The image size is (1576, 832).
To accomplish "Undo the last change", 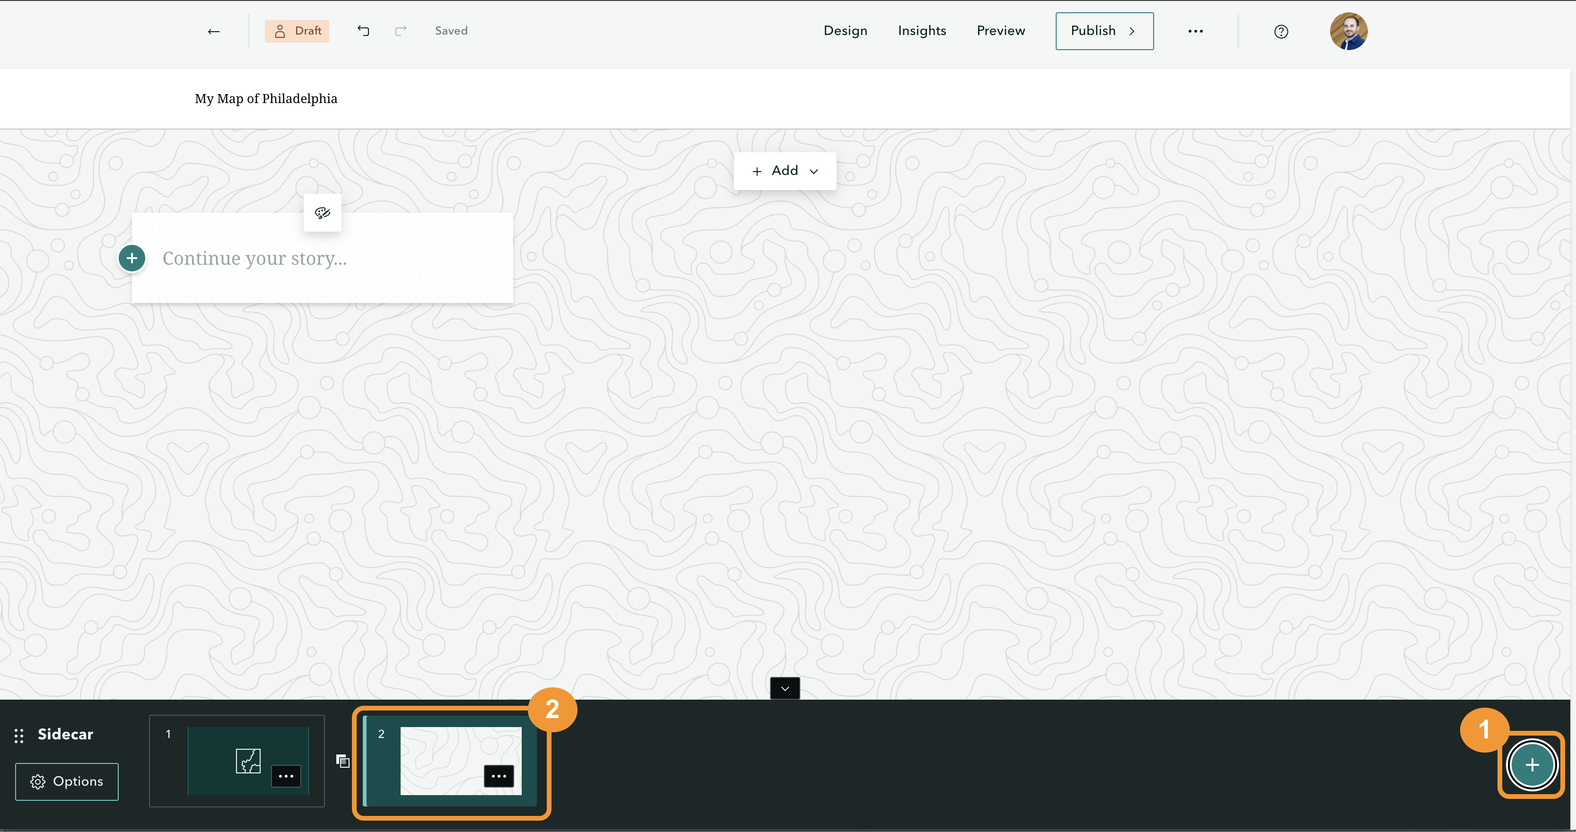I will tap(363, 31).
